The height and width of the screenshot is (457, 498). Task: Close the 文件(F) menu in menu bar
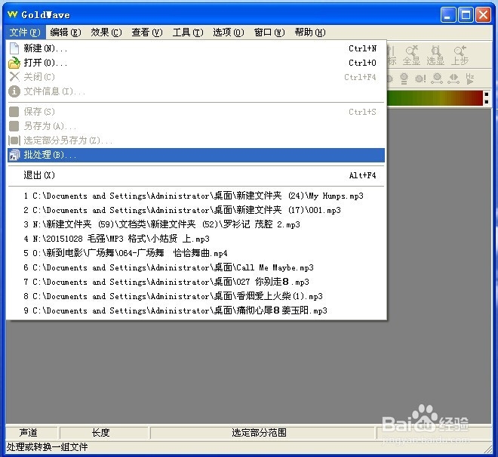coord(25,32)
